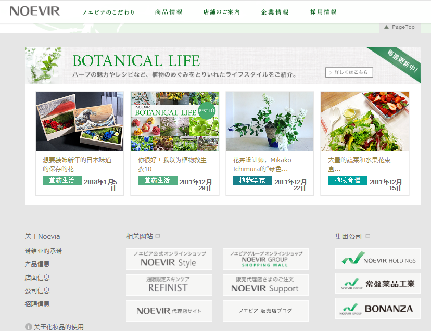
Task: Open the salad and strawberries thumbnail
Action: pos(365,121)
